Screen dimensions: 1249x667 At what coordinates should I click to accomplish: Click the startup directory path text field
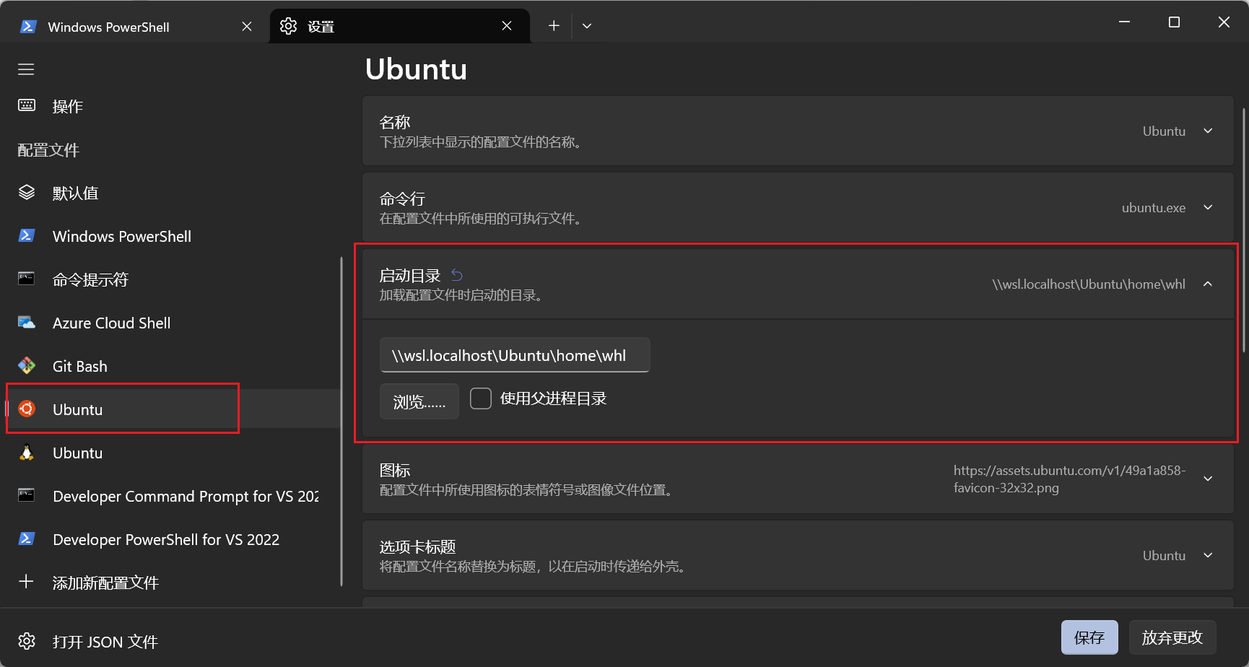[x=514, y=355]
